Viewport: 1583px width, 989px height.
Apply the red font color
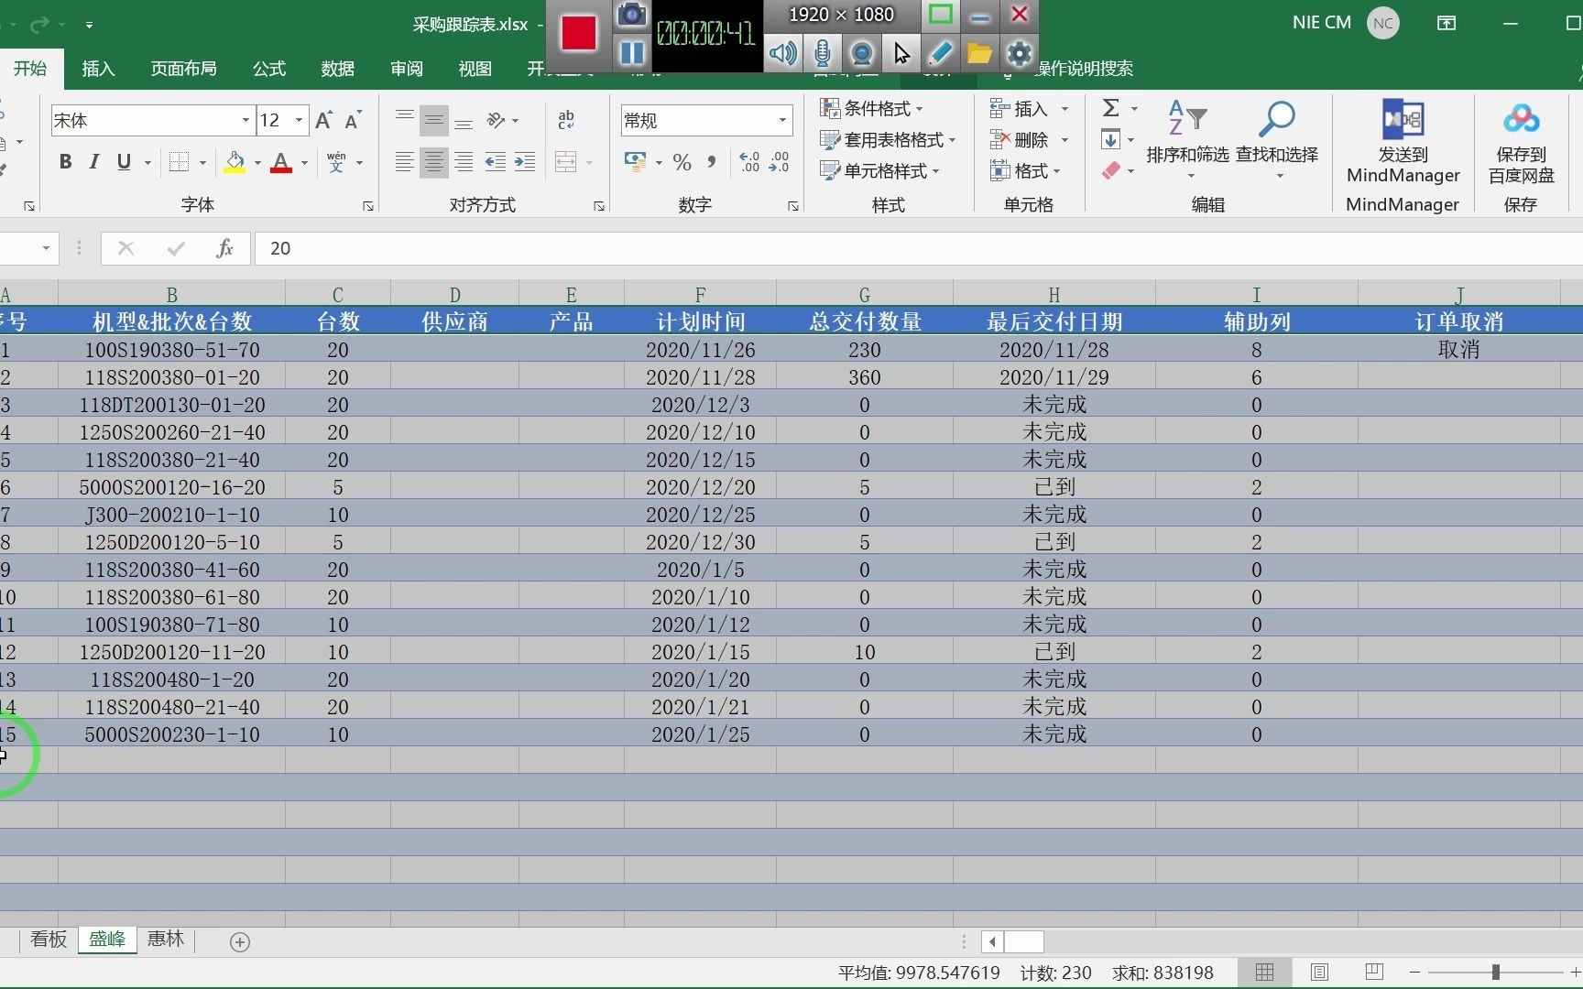[281, 162]
